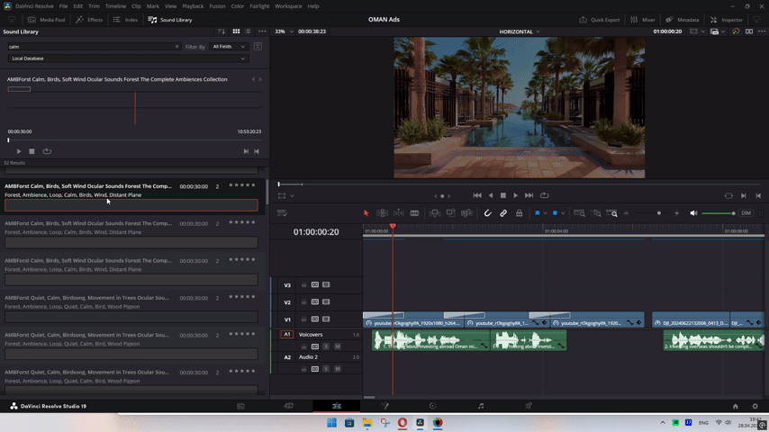
Task: Open the Media page icon
Action: 240,406
